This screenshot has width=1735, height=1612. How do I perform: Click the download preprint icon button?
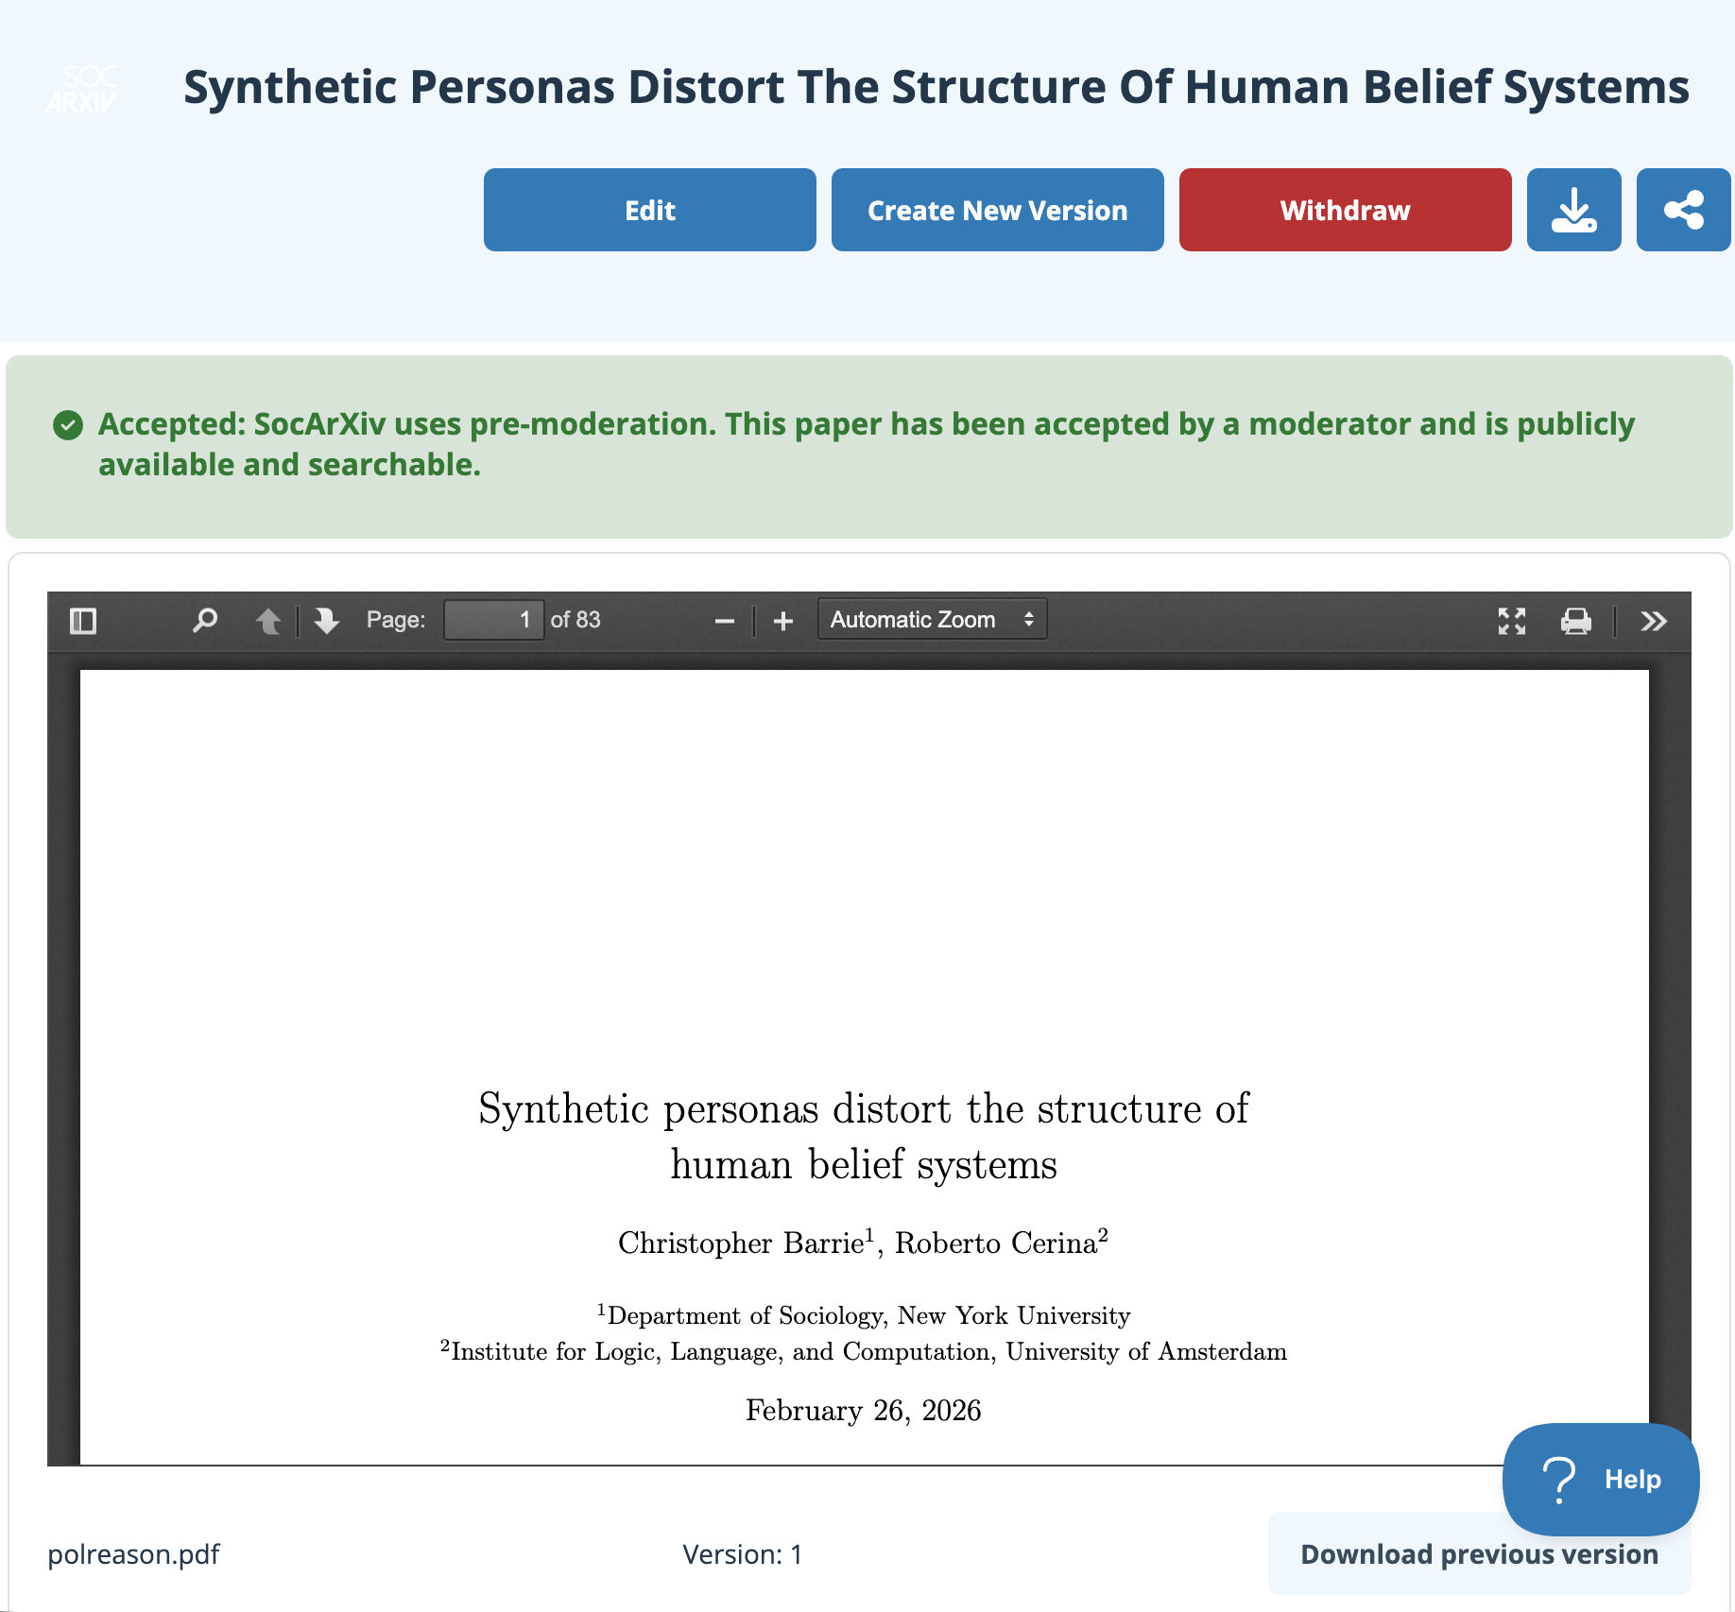(x=1573, y=210)
